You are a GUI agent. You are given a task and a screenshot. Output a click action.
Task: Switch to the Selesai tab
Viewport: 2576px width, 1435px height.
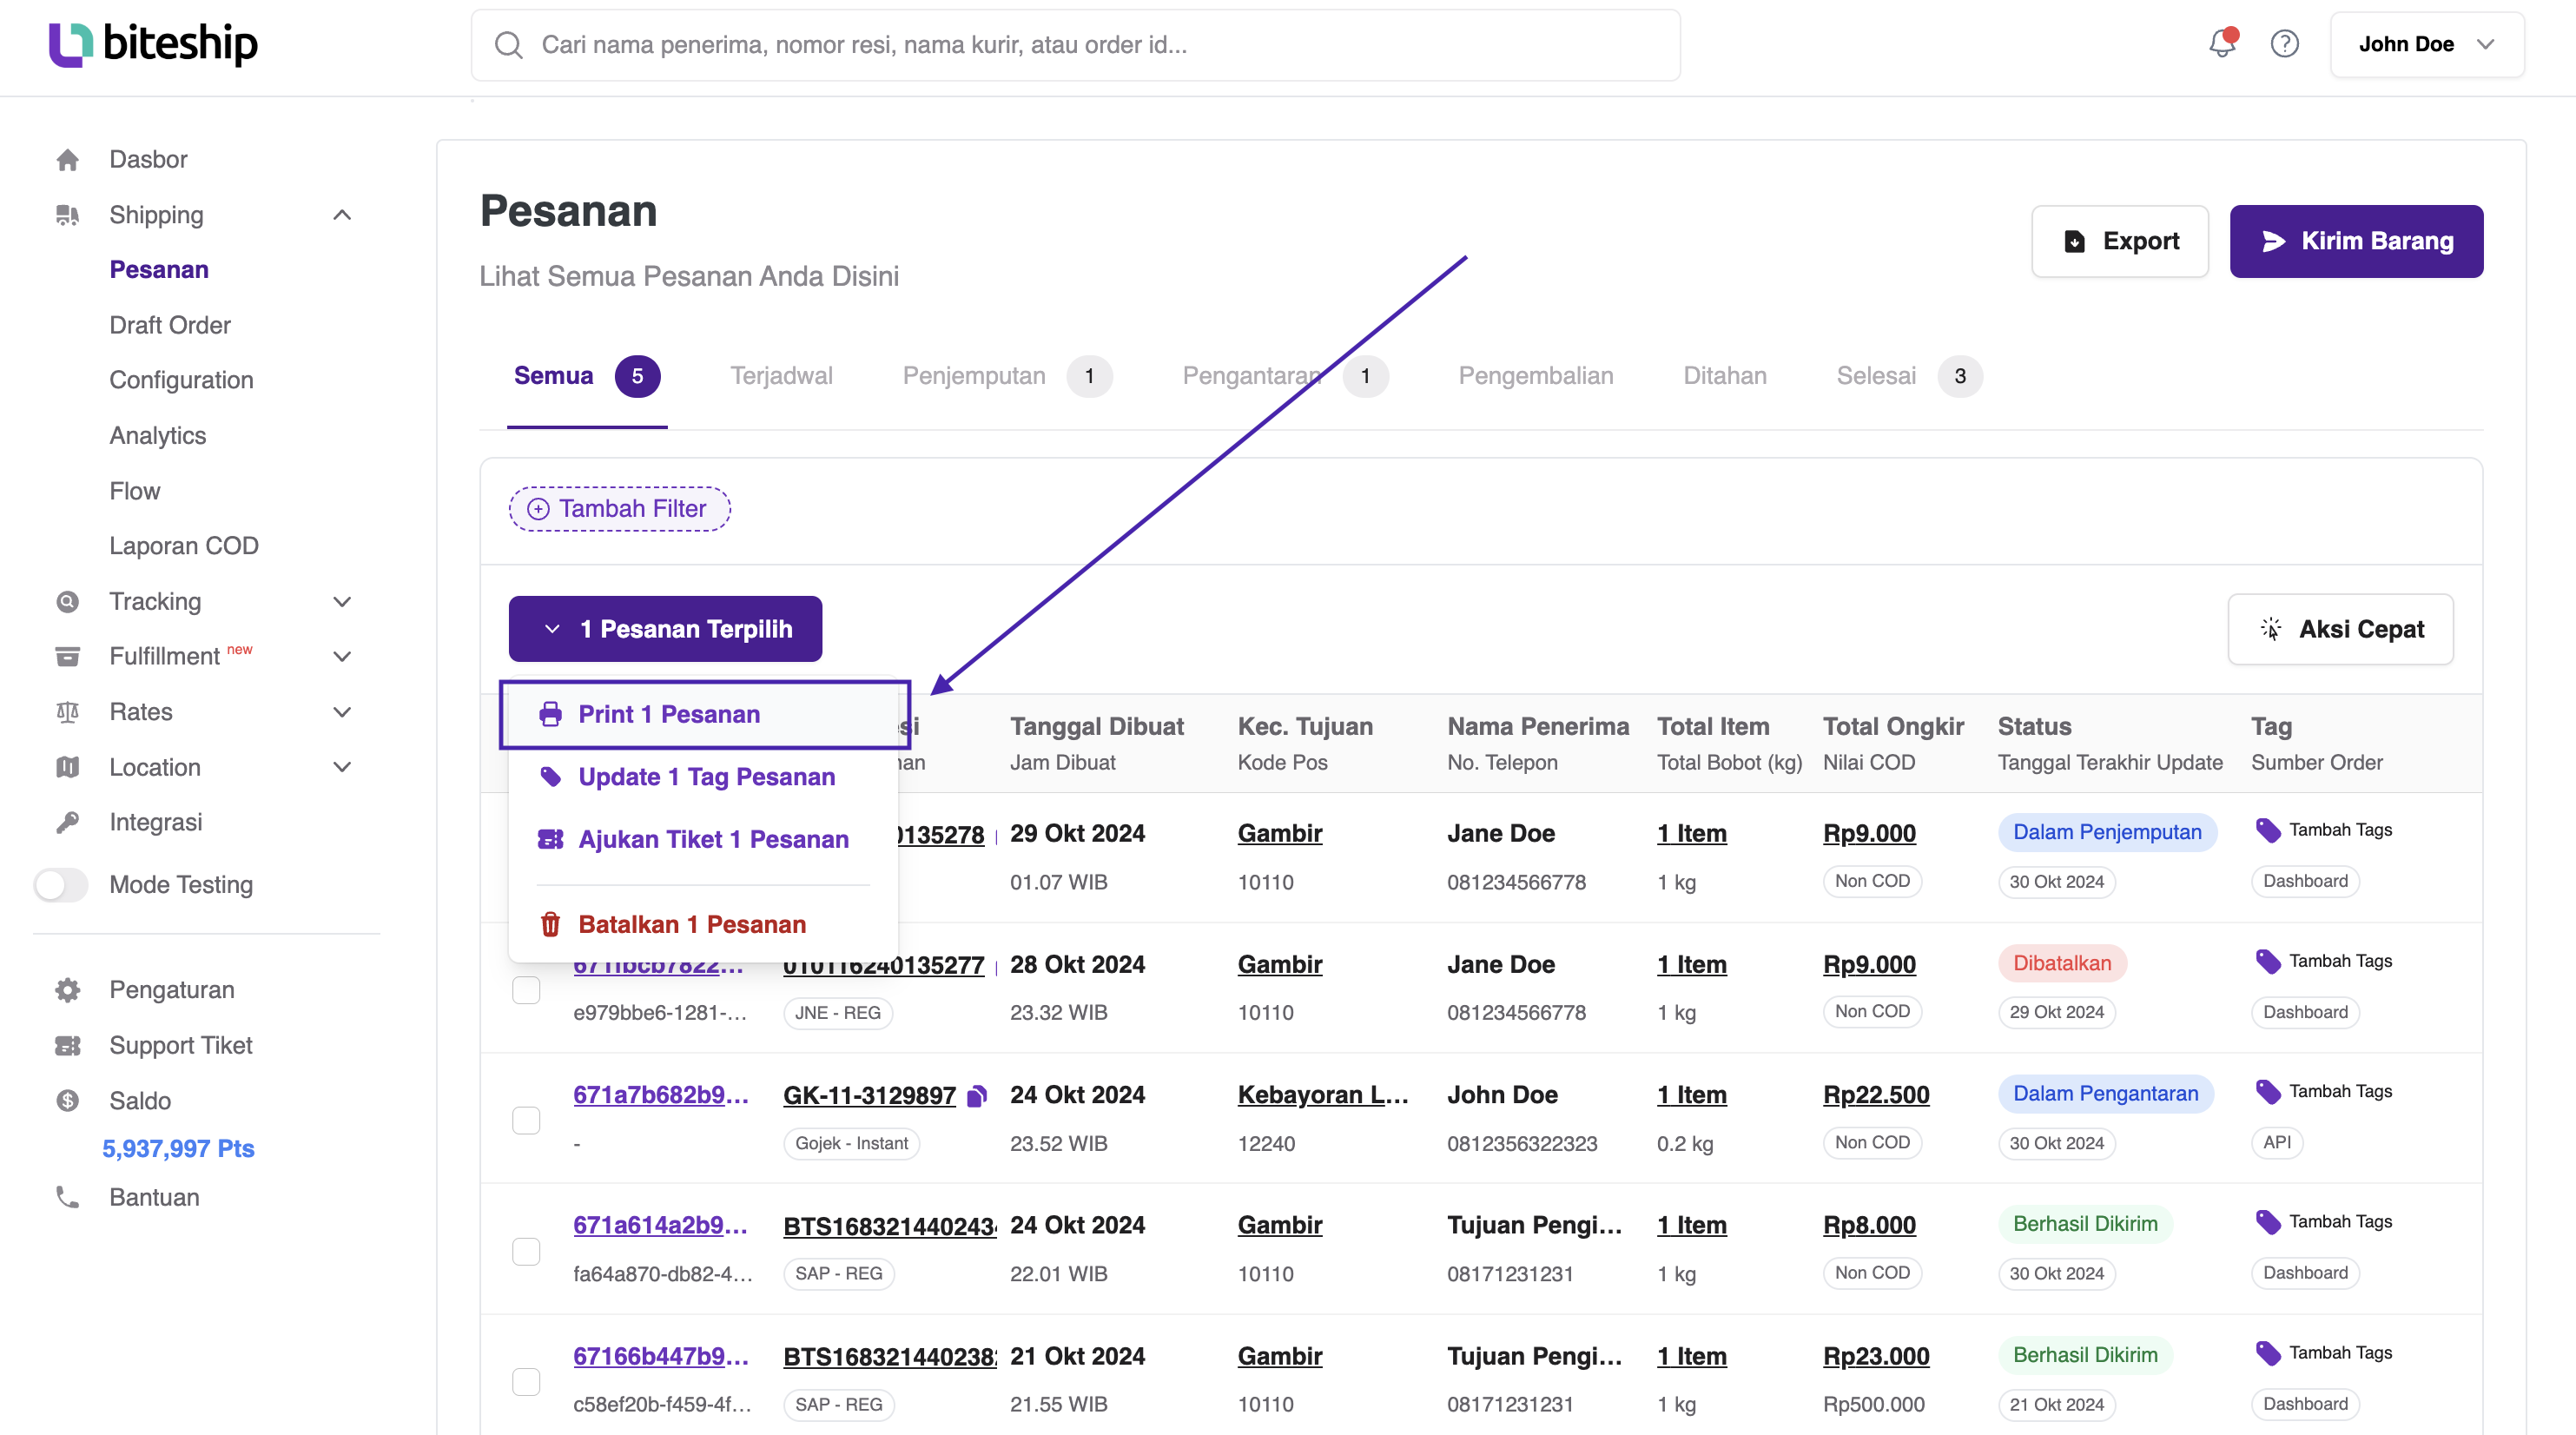pyautogui.click(x=1908, y=376)
